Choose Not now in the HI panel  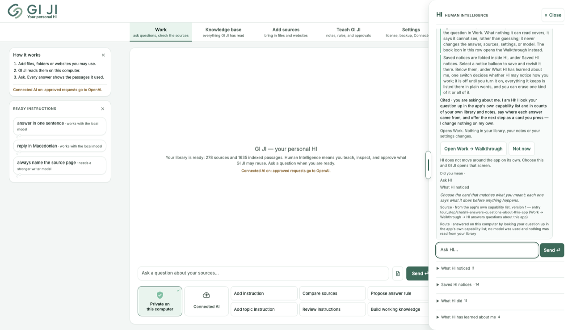(x=522, y=149)
